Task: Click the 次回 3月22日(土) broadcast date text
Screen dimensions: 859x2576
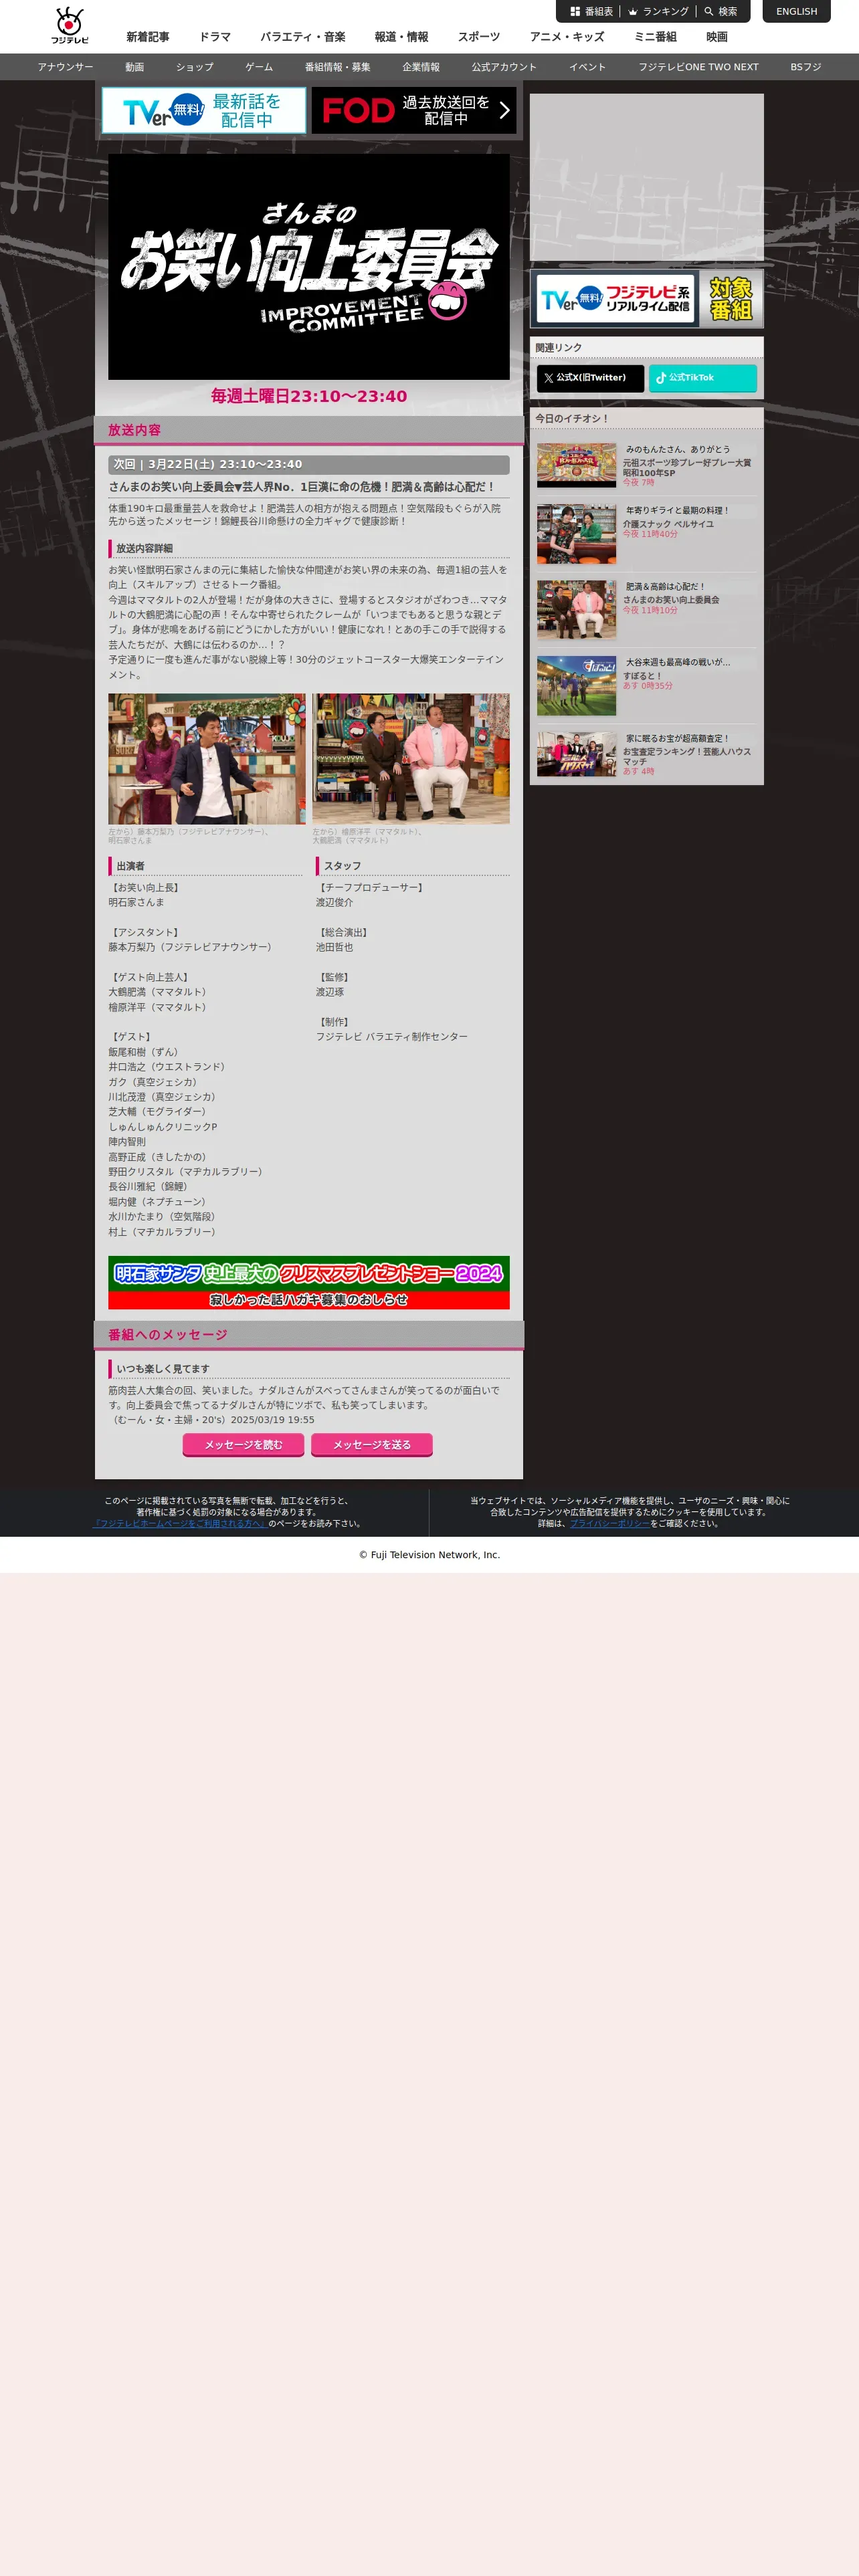Action: [x=208, y=465]
